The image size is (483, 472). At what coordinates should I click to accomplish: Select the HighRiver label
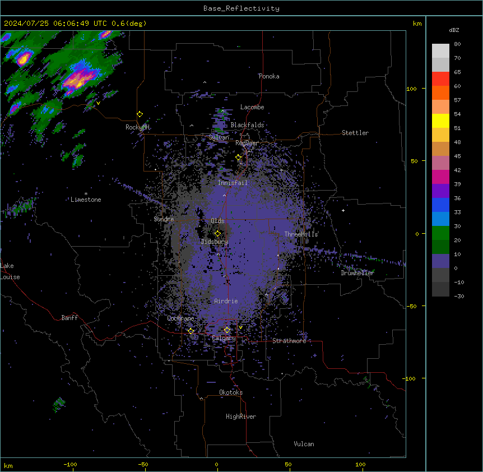pyautogui.click(x=241, y=417)
